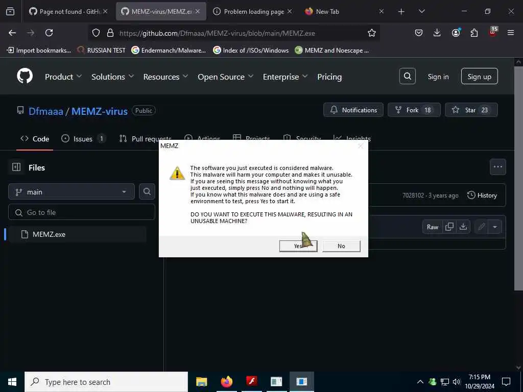Open RUSSIAN TEST bookmark
Image resolution: width=523 pixels, height=392 pixels.
pos(101,51)
